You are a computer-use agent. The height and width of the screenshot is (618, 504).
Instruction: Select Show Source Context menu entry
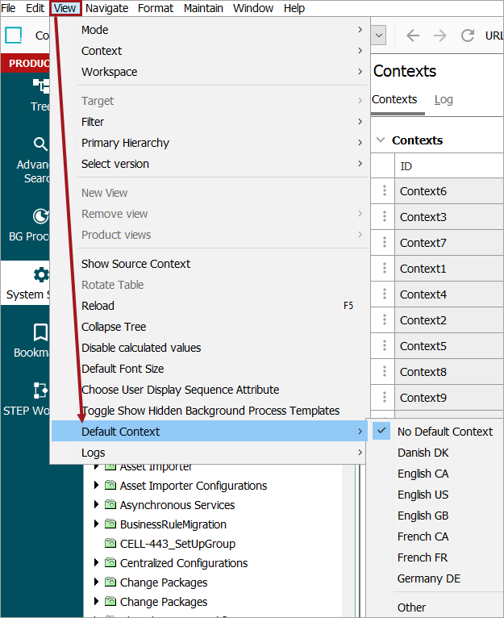(135, 264)
